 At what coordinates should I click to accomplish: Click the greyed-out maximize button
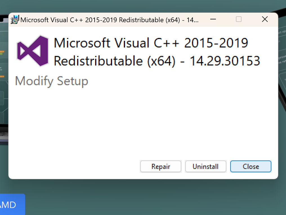tap(239, 19)
